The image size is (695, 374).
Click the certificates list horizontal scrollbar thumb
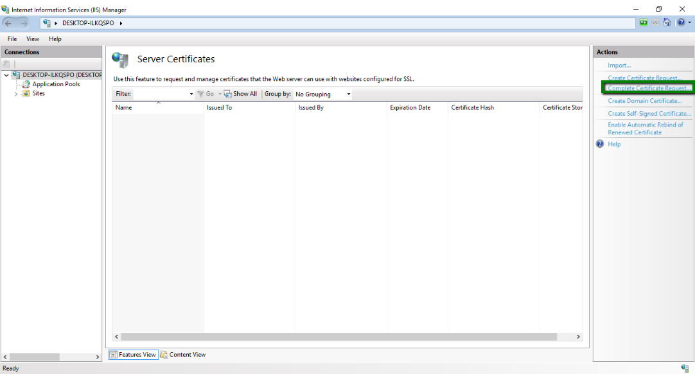339,337
